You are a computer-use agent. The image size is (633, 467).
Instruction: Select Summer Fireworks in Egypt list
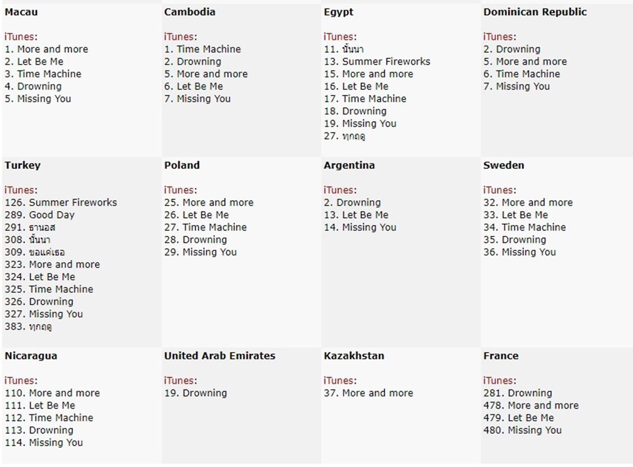[x=377, y=61]
